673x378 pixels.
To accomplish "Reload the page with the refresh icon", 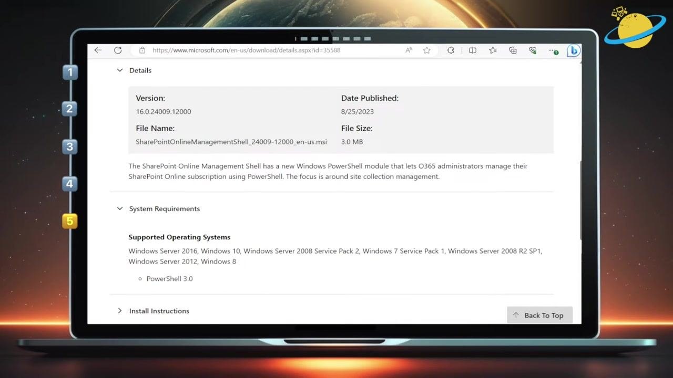I will (x=118, y=50).
